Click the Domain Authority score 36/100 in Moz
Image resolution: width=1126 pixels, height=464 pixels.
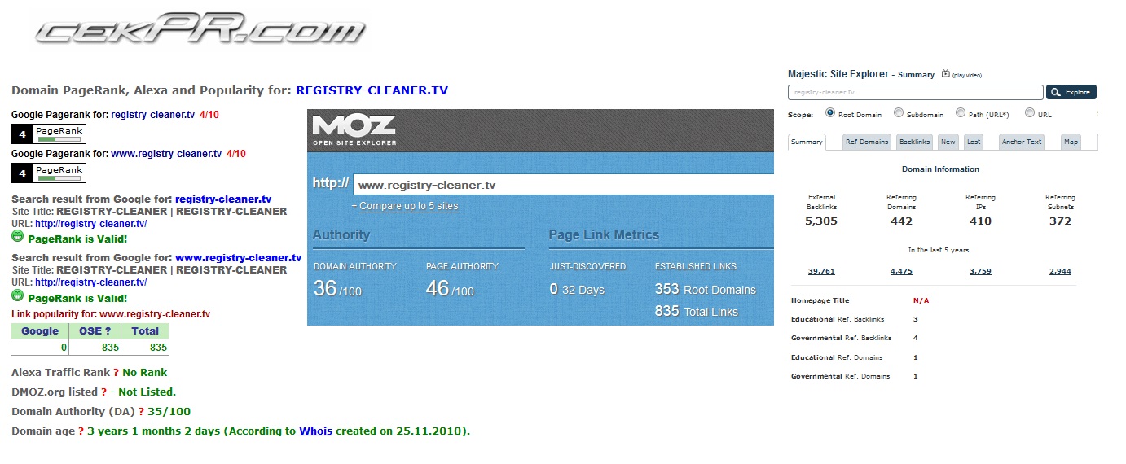tap(337, 288)
